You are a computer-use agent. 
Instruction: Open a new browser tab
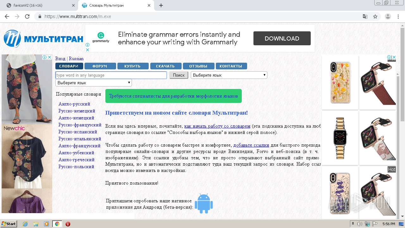click(x=161, y=5)
